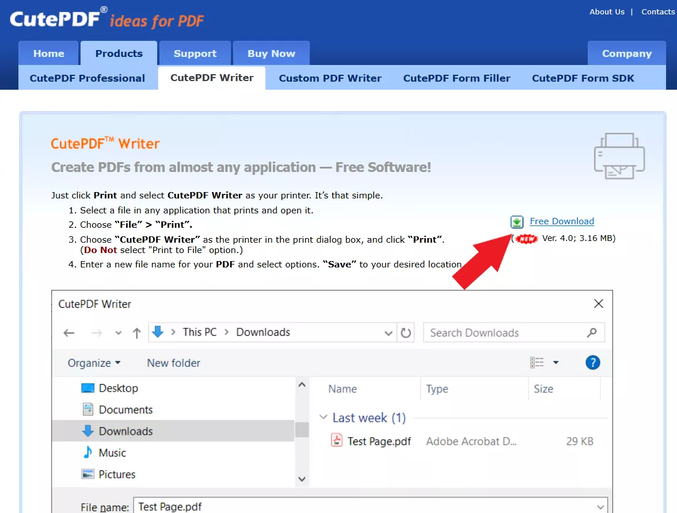Click the Contacts link
The image size is (677, 513).
657,12
